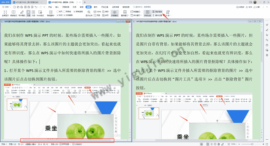The height and width of the screenshot is (146, 270).
Task: Click the print preview icon
Action: 32,7
